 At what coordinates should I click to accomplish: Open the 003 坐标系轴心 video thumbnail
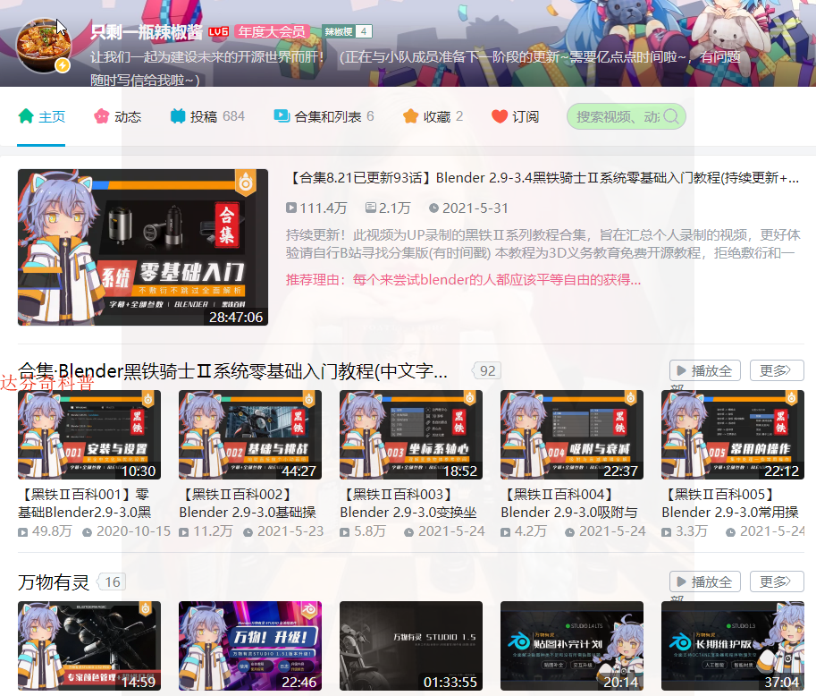(x=411, y=435)
